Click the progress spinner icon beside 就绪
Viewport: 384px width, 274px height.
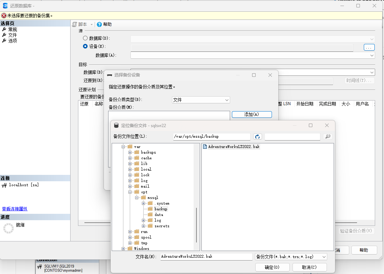coord(8,228)
